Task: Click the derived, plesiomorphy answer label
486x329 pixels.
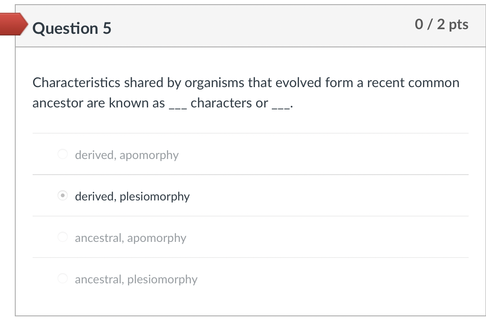Action: click(x=132, y=196)
